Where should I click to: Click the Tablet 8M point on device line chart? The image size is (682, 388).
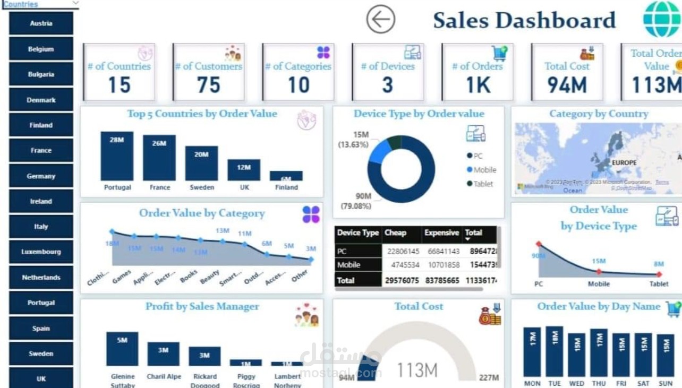click(x=659, y=274)
